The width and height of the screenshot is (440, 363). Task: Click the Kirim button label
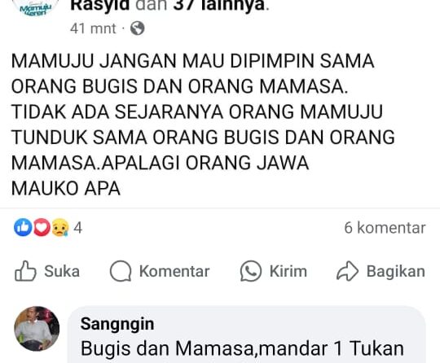(288, 271)
